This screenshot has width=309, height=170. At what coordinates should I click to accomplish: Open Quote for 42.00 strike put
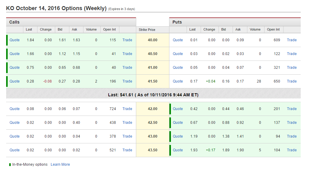coord(178,109)
